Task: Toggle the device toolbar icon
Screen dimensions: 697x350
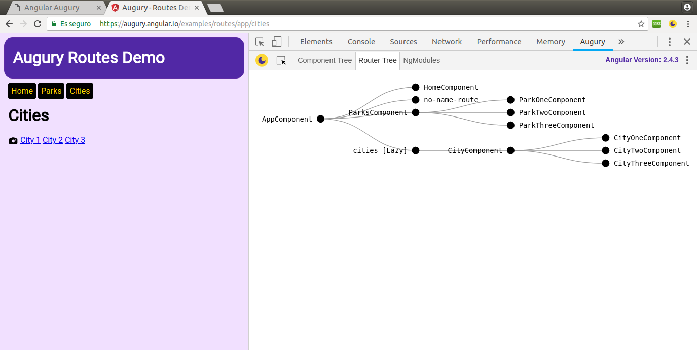Action: [276, 42]
